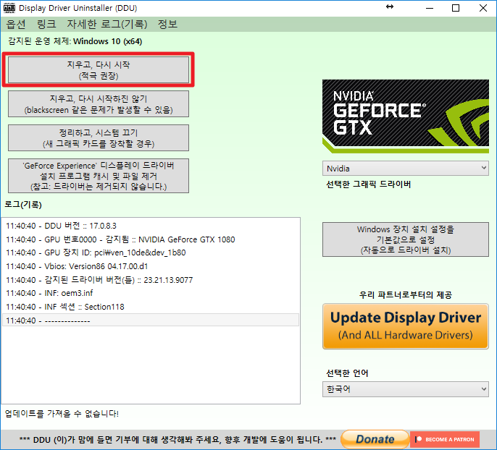
Task: Click the NVIDIA GeForce GTX logo image
Action: 406,116
